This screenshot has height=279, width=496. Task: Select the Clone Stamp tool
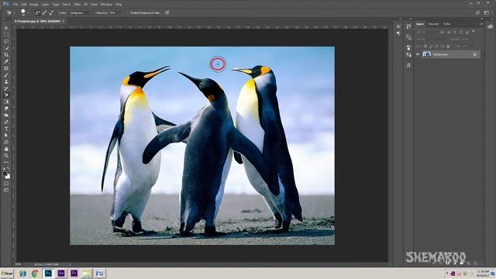click(x=6, y=81)
